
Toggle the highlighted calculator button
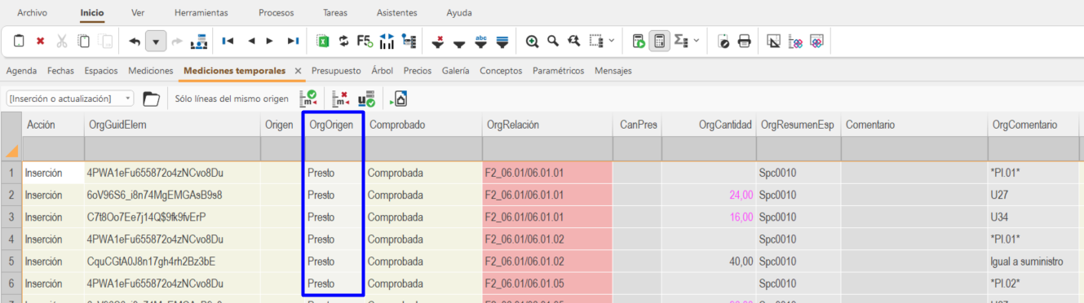click(x=660, y=41)
